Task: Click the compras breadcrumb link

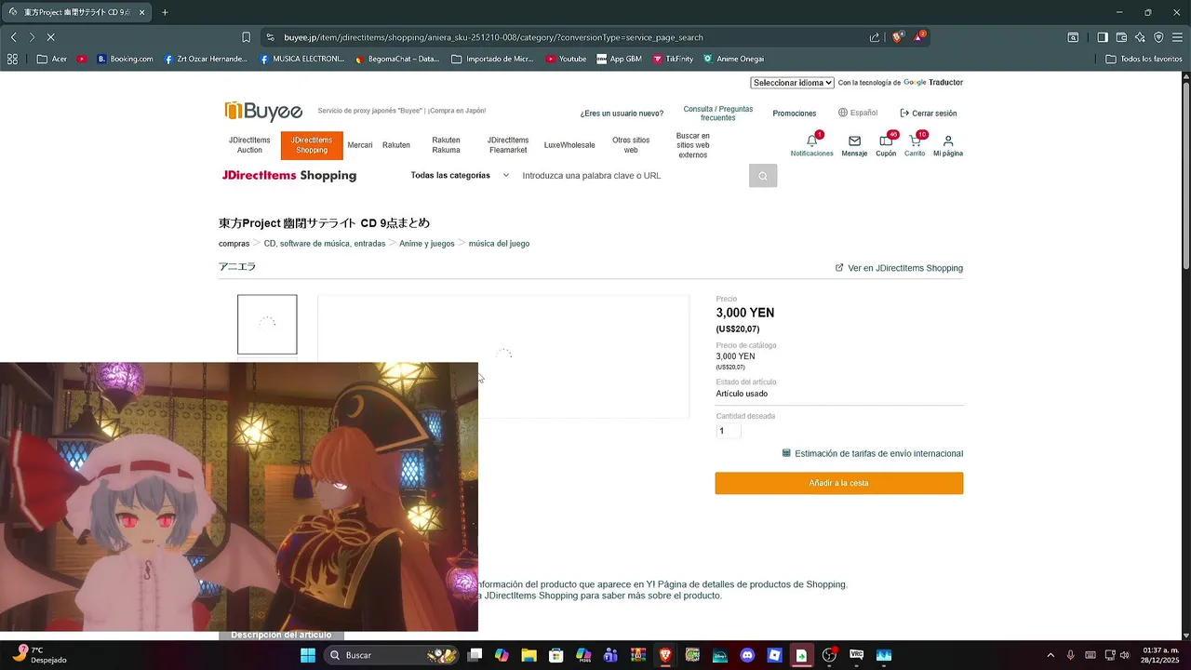Action: (234, 244)
